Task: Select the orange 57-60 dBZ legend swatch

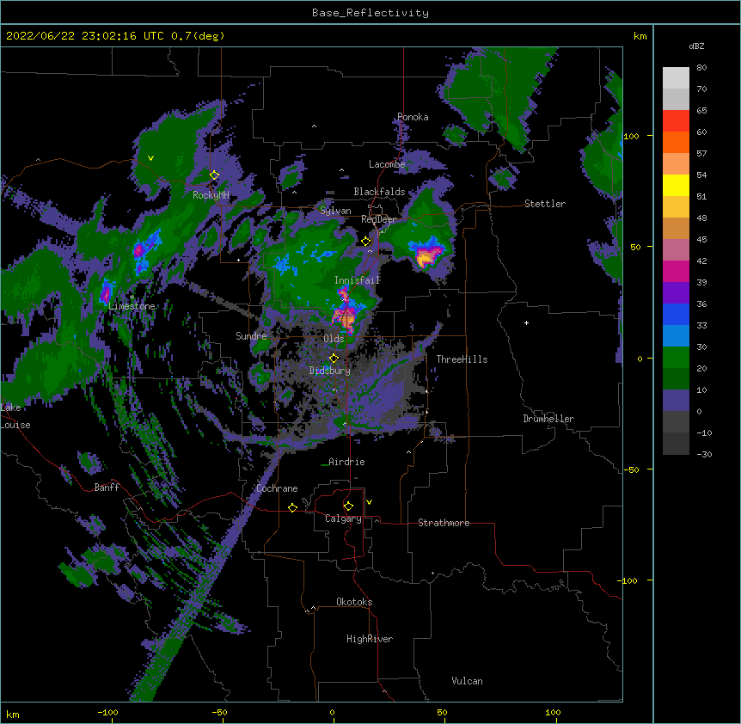Action: click(x=676, y=142)
